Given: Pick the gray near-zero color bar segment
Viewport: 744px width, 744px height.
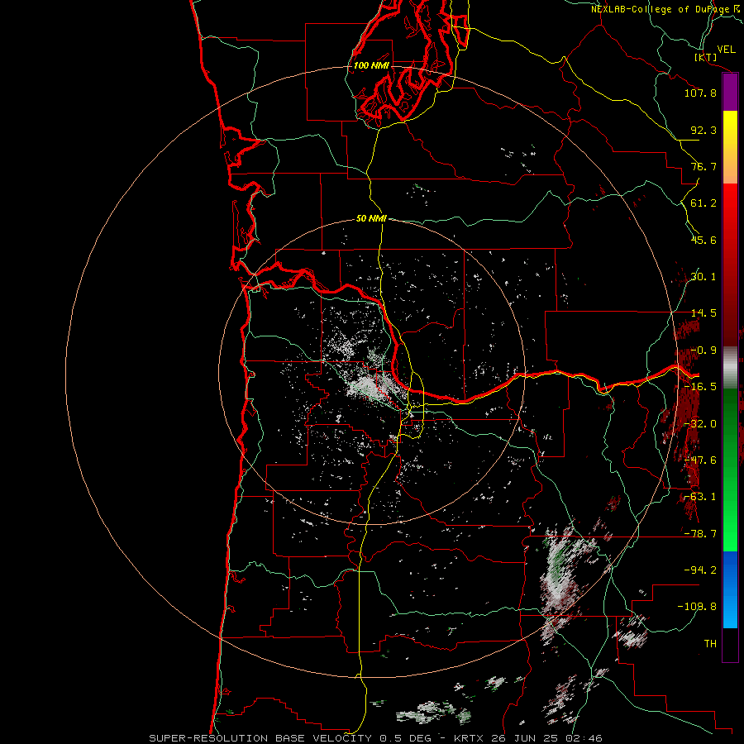Looking at the screenshot, I should pyautogui.click(x=730, y=368).
